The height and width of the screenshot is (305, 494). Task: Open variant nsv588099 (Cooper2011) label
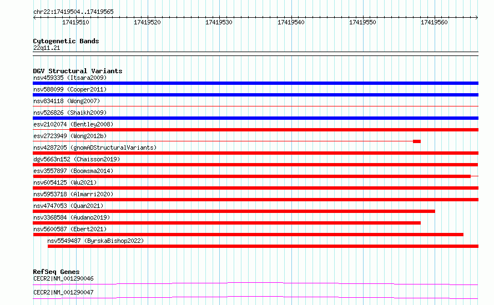click(x=70, y=89)
